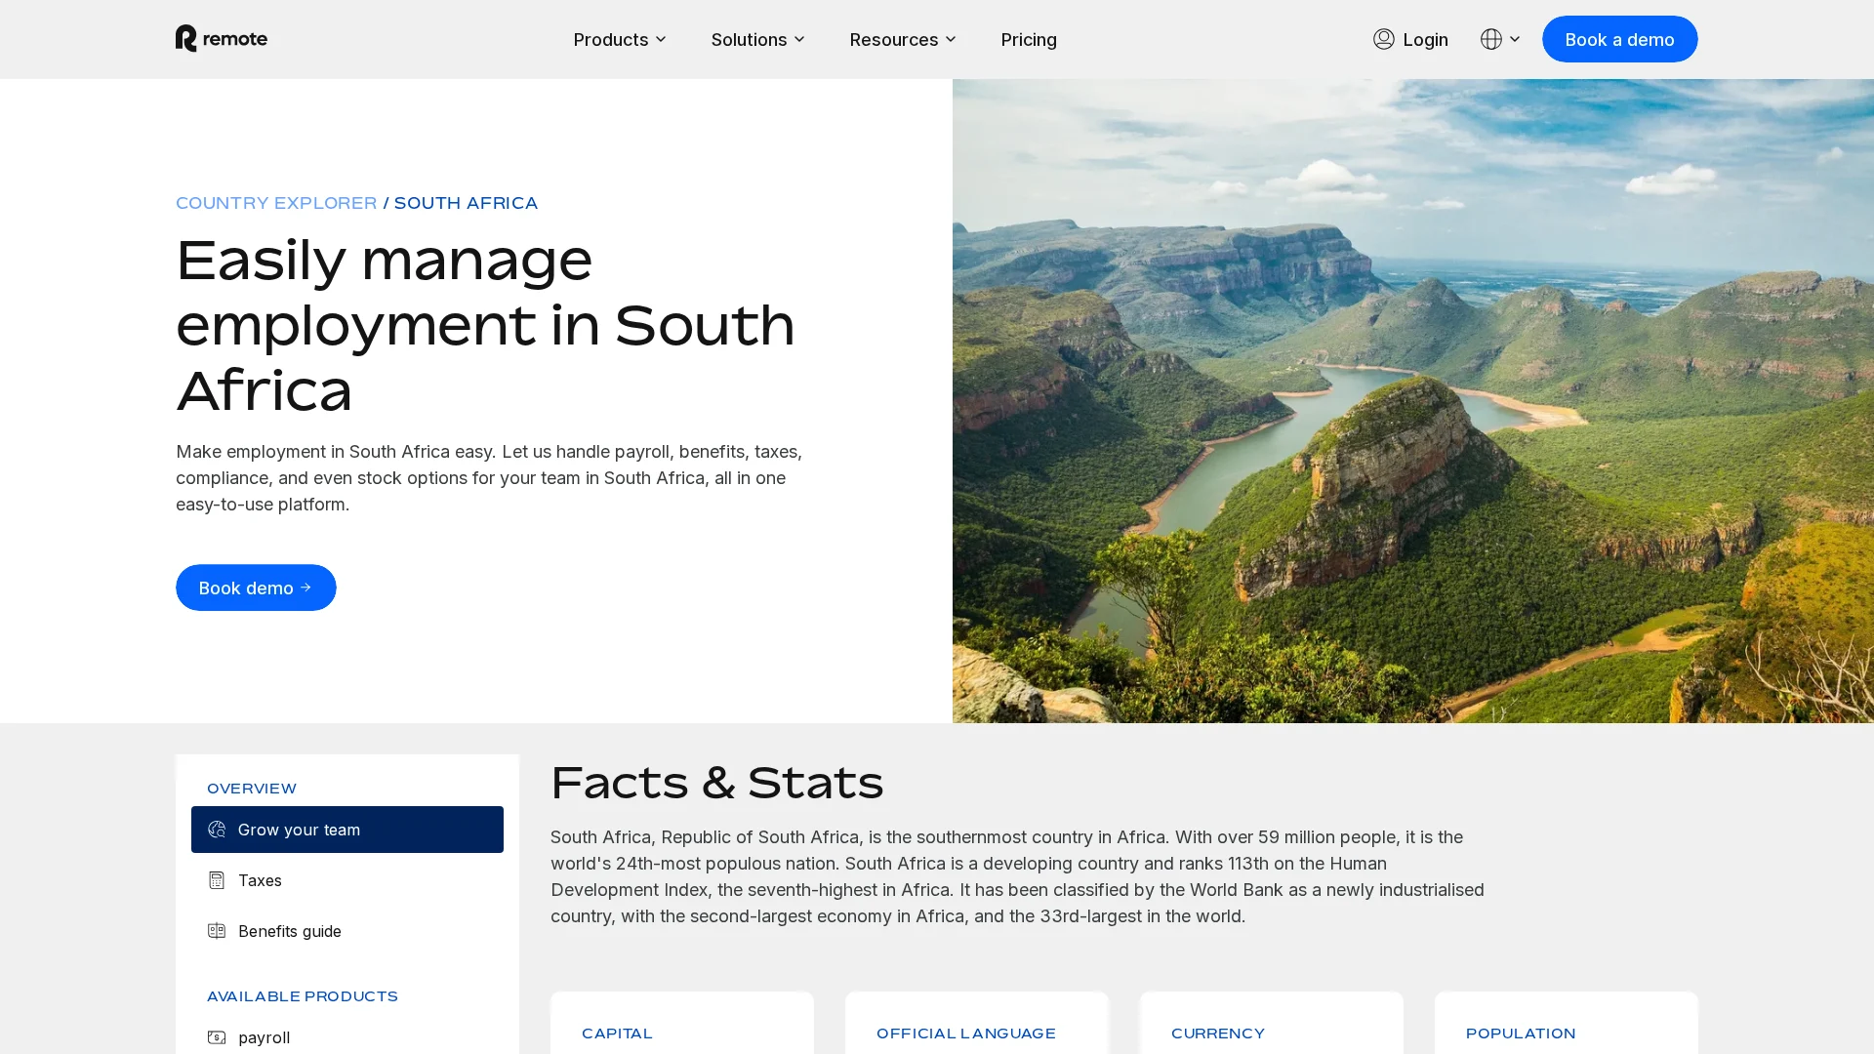Viewport: 1874px width, 1054px height.
Task: Click the Taxes calculator icon in sidebar
Action: coord(217,880)
